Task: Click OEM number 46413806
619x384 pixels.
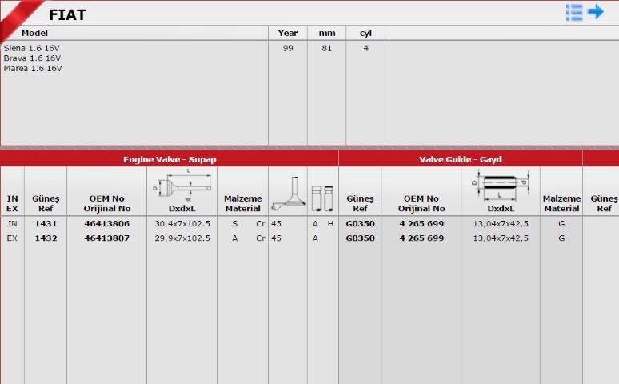Action: coord(106,224)
